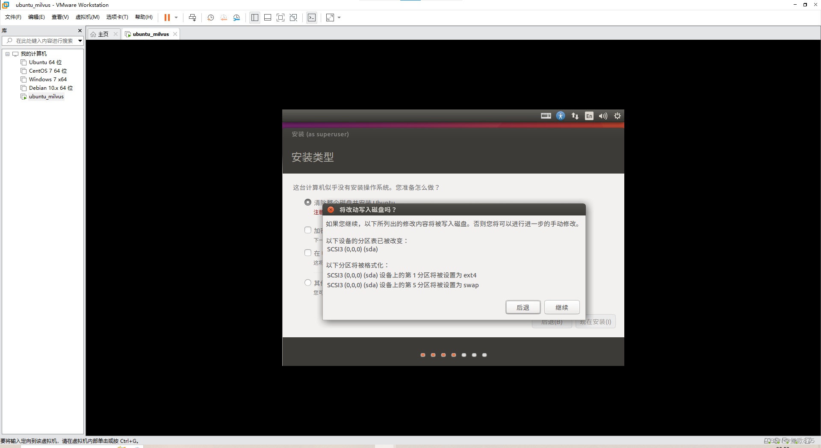Open the 编辑(E) menu

pyautogui.click(x=36, y=17)
